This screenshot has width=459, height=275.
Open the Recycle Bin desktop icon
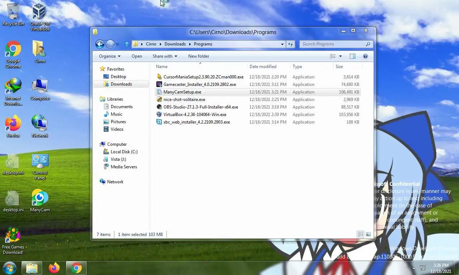tap(13, 14)
